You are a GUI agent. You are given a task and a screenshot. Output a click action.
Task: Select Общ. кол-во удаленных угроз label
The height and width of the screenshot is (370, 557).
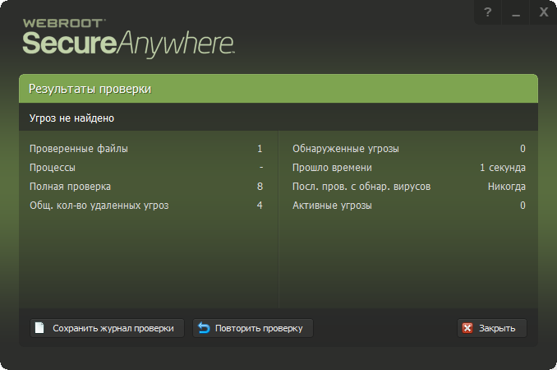[99, 205]
